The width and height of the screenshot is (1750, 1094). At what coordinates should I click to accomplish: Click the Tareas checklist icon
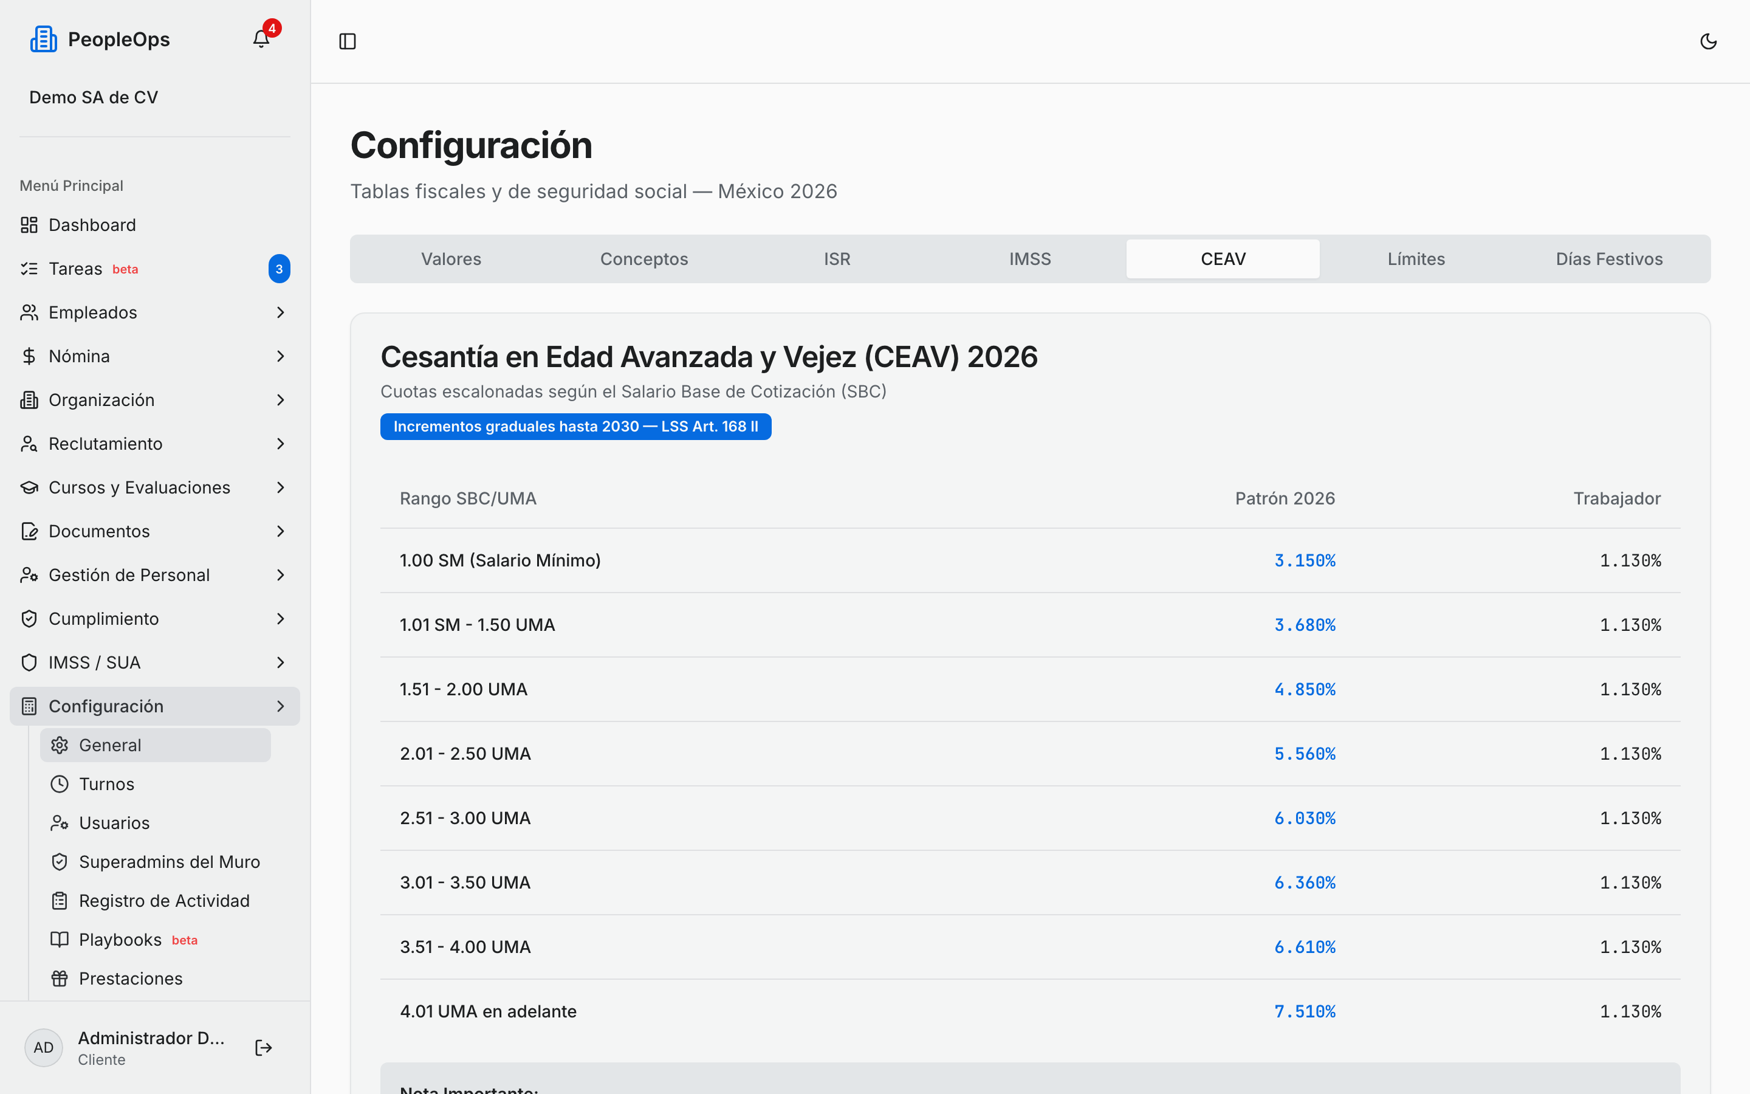pyautogui.click(x=29, y=269)
